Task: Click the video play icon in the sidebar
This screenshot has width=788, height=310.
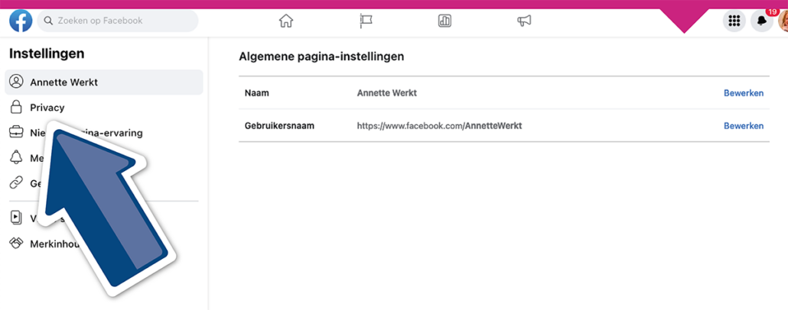Action: coord(16,218)
